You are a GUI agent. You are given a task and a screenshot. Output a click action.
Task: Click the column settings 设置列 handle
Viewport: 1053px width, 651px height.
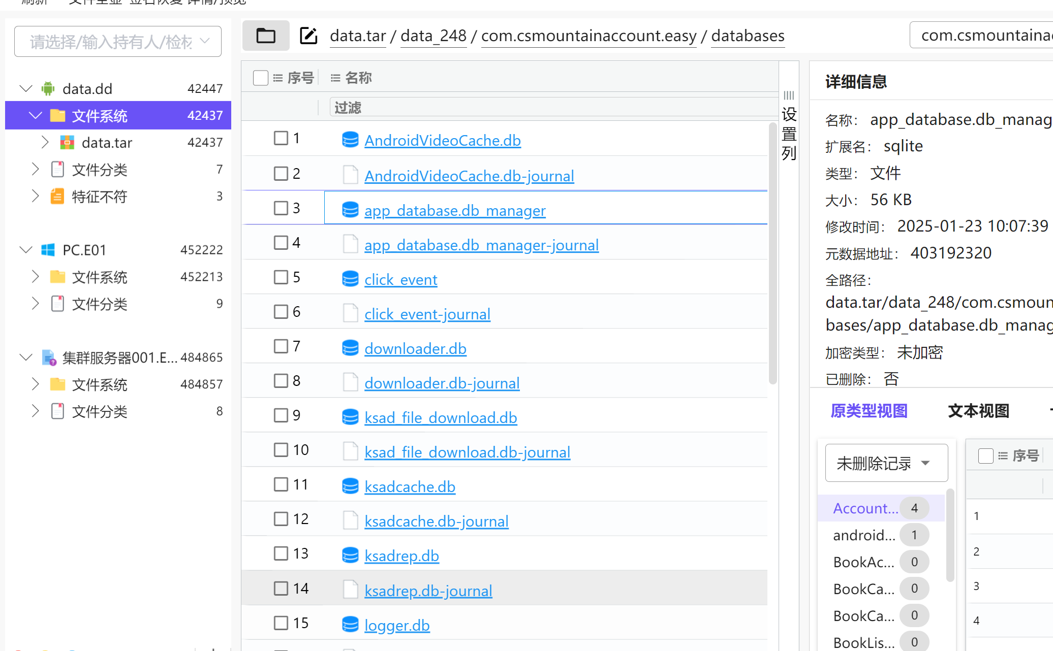click(789, 127)
